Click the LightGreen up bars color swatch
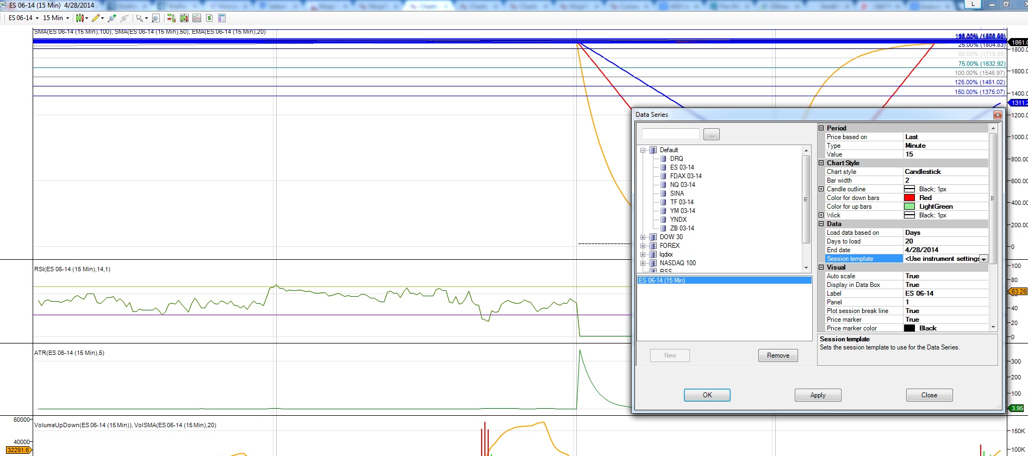Image resolution: width=1028 pixels, height=456 pixels. coord(909,207)
